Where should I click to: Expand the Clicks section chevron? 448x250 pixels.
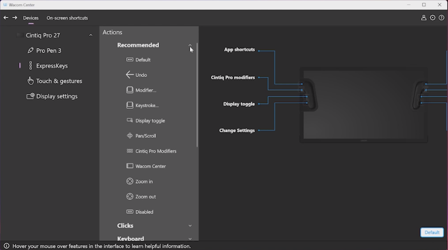[x=190, y=226]
